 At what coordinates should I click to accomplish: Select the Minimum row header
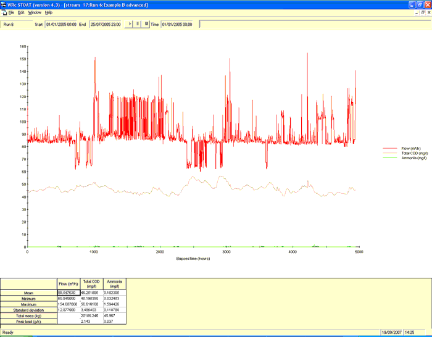tap(28, 298)
